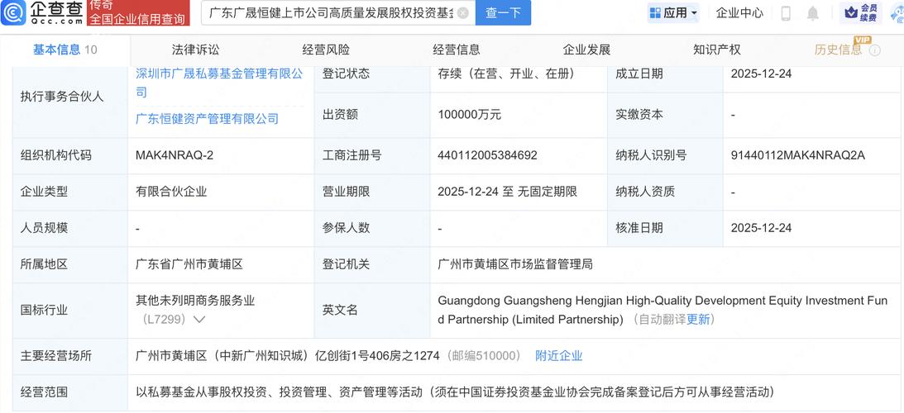Click the info icon beside 历史信息
This screenshot has height=413, width=904.
[874, 50]
